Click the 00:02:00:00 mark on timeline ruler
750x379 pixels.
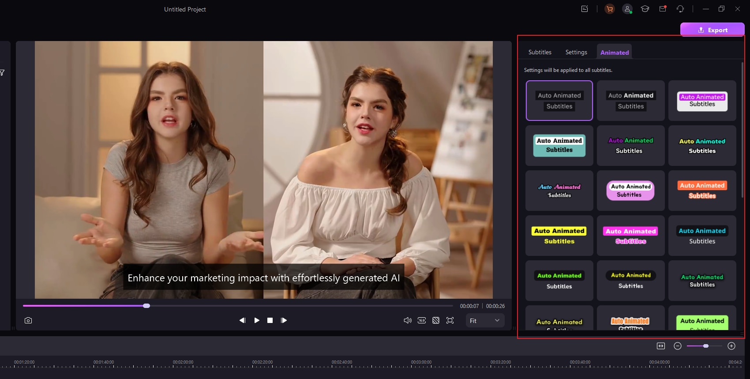pos(183,362)
